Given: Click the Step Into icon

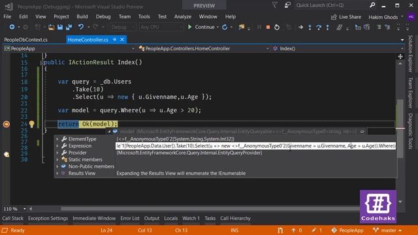Looking at the screenshot, I should point(310,27).
